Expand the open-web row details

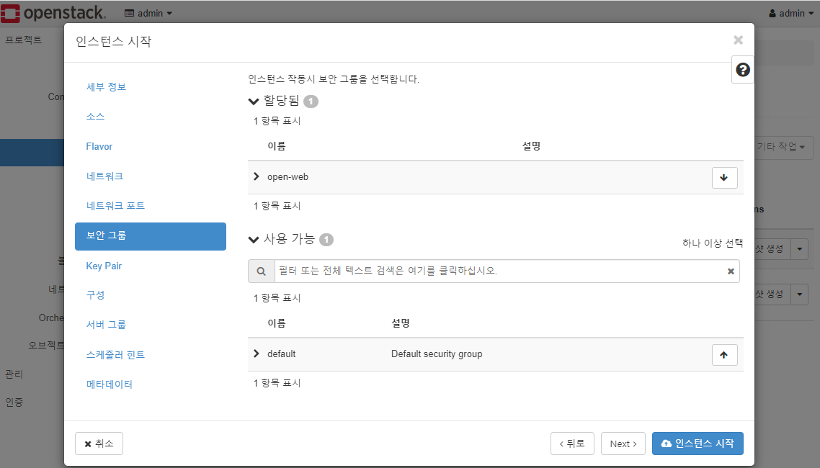click(257, 176)
